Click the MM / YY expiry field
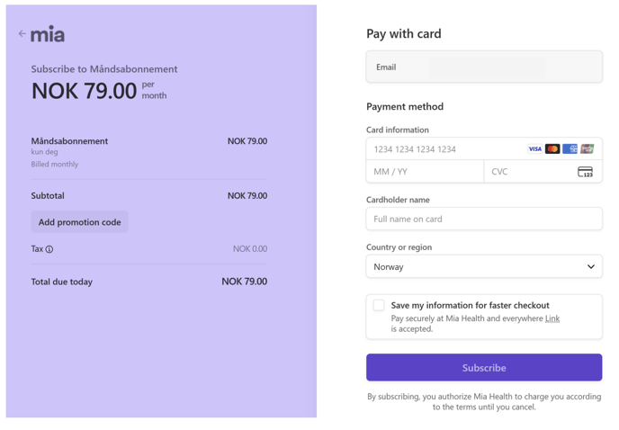 pos(425,172)
